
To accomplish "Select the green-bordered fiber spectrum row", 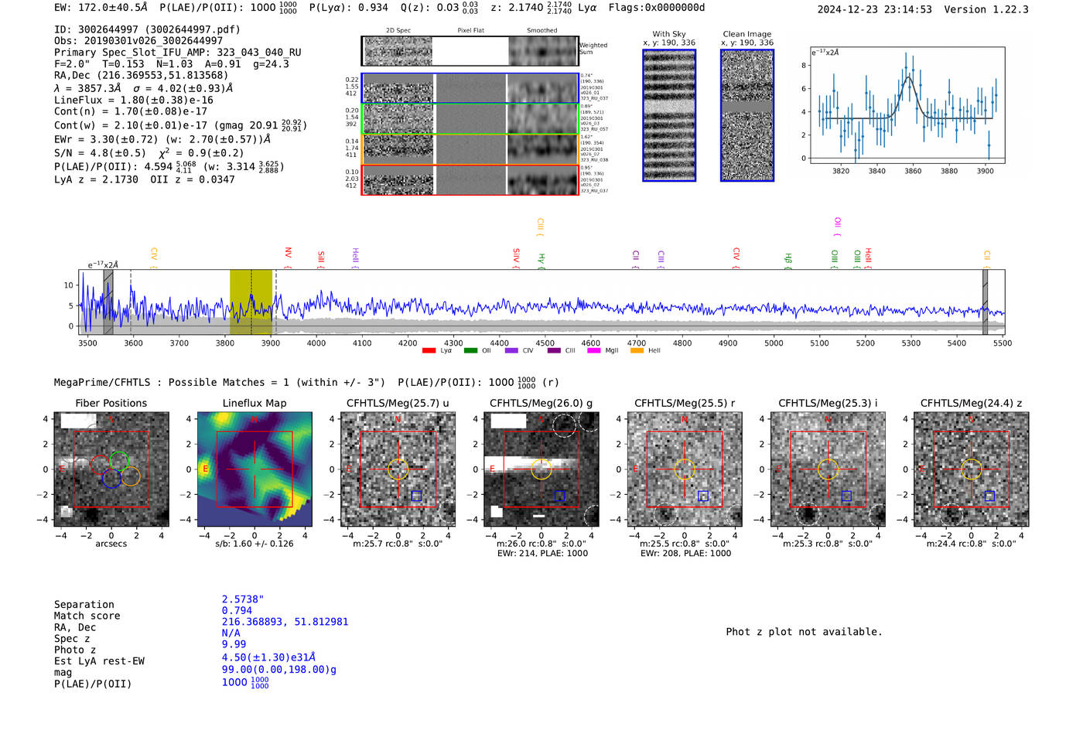I will pos(470,119).
